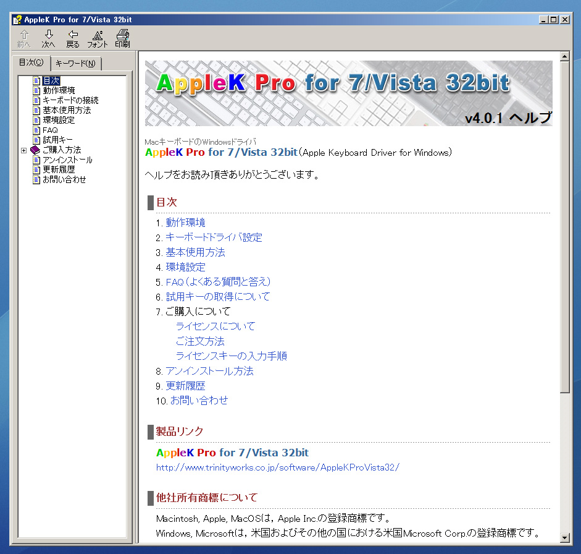Click the 次へ (next) toolbar arrow
The image size is (581, 554).
[49, 38]
